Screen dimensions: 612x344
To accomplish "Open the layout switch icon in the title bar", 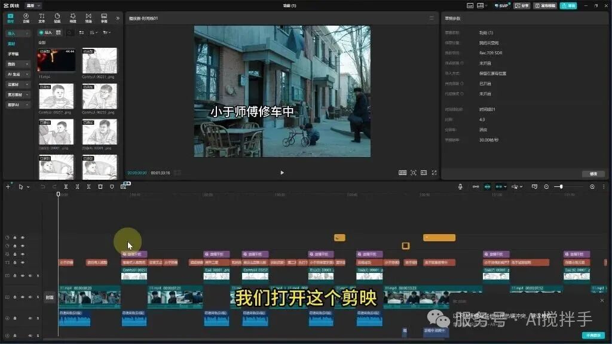I will click(481, 5).
